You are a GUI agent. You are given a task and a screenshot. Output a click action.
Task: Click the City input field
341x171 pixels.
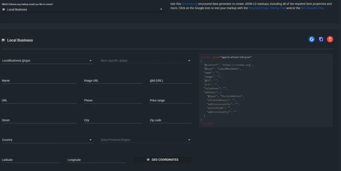[x=113, y=120]
